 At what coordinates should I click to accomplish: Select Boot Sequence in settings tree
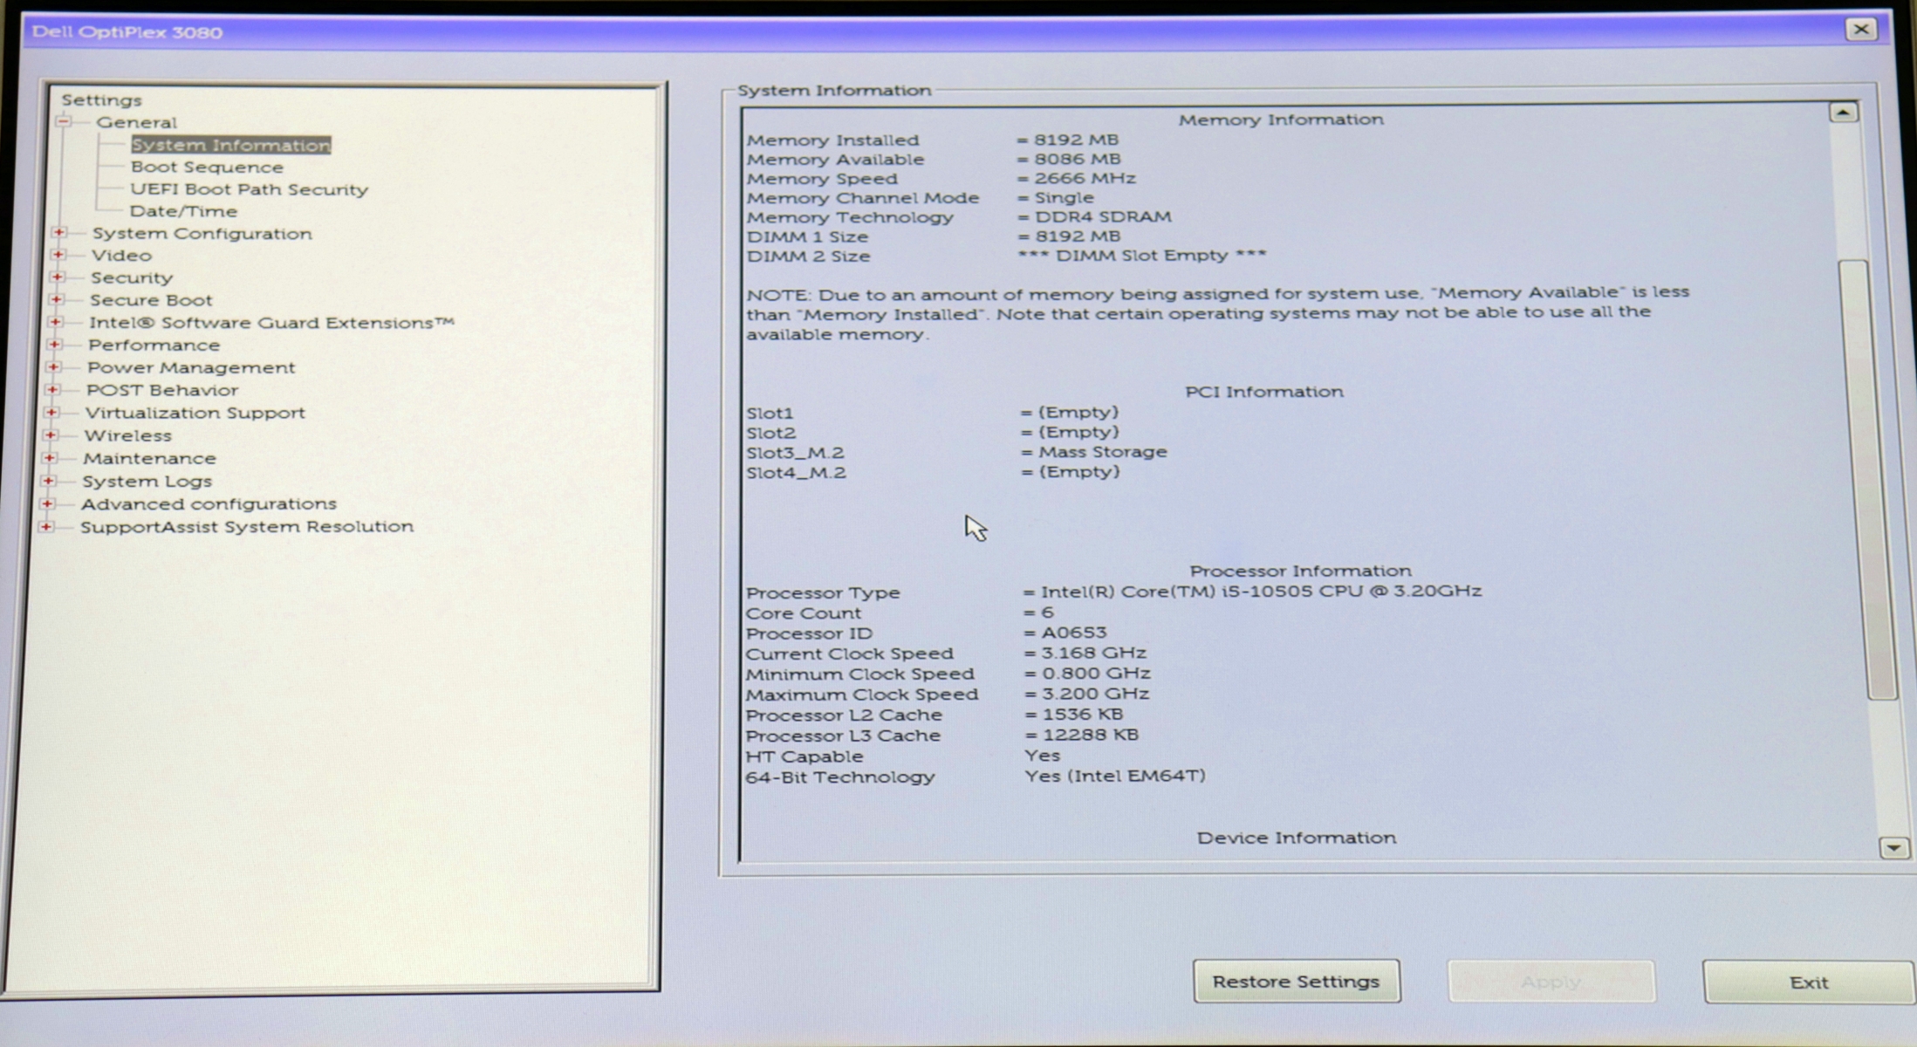pyautogui.click(x=207, y=167)
